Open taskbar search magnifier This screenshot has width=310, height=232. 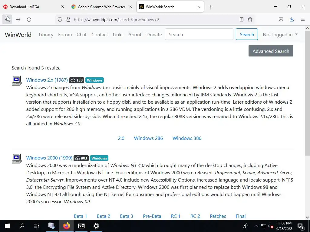tap(22, 226)
